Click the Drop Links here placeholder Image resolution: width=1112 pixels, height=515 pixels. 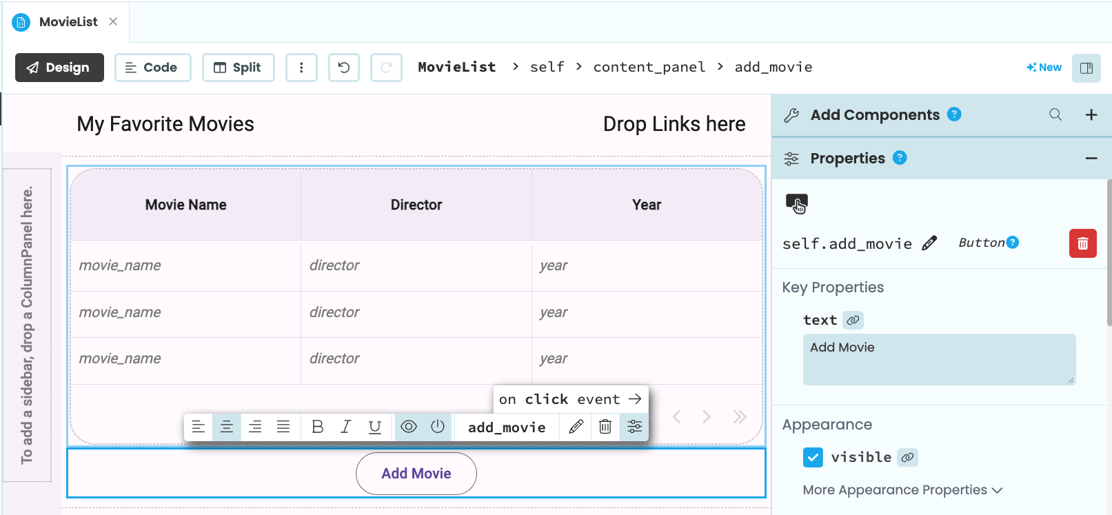pyautogui.click(x=674, y=124)
